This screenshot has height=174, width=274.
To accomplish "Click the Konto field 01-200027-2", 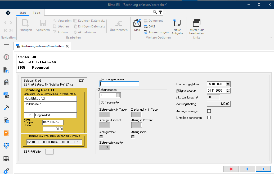I will pyautogui.click(x=53, y=122).
